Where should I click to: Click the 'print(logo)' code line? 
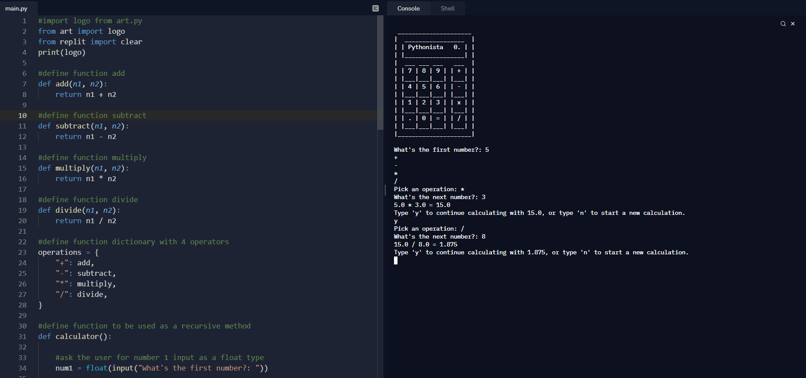61,52
